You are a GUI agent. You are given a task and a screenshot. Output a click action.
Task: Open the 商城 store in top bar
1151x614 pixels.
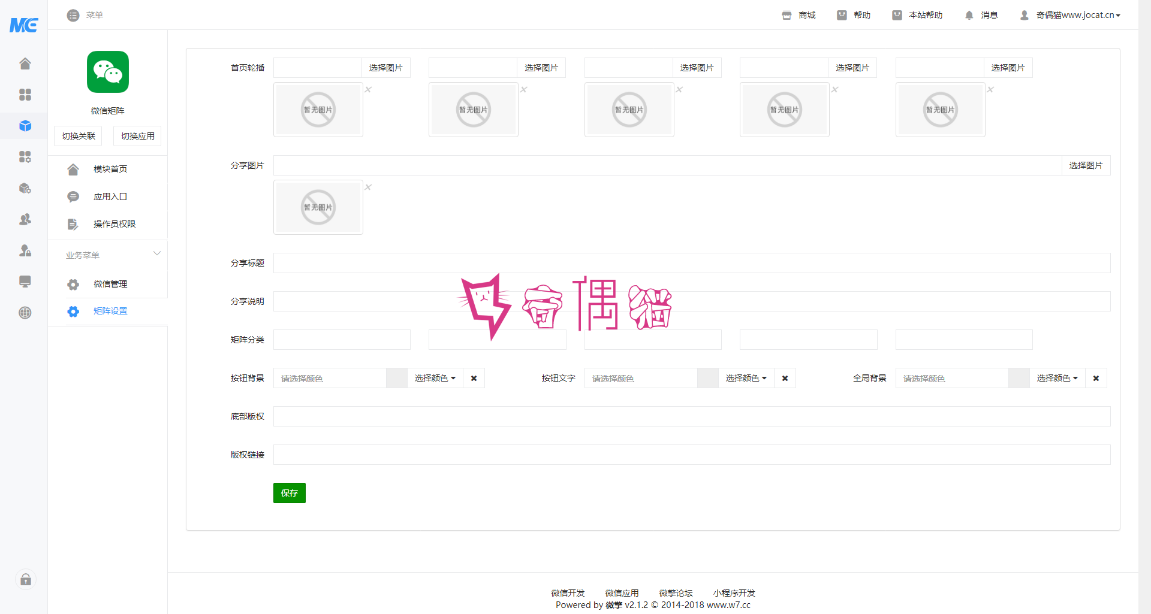click(799, 15)
